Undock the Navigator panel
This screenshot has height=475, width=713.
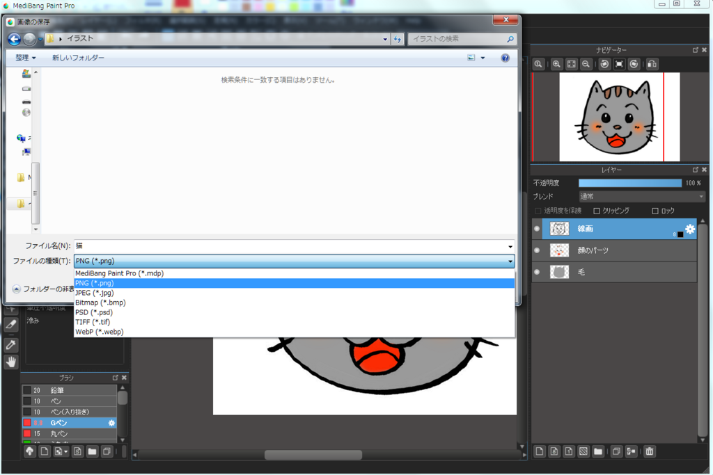click(x=696, y=50)
